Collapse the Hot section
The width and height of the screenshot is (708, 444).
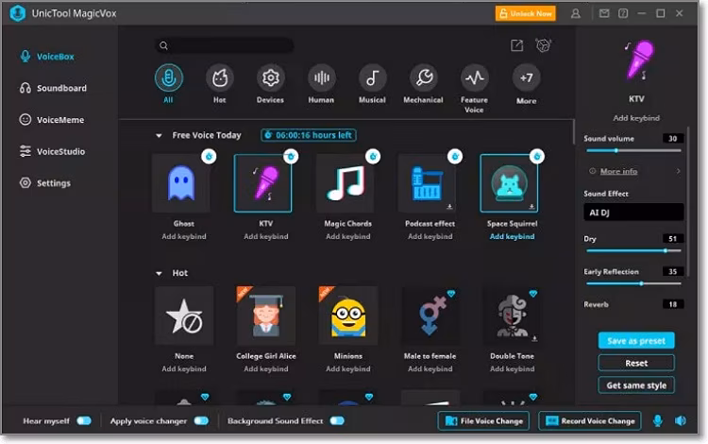coord(159,273)
